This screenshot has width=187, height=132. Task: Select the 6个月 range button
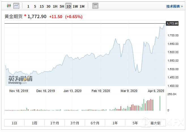tap(95, 123)
